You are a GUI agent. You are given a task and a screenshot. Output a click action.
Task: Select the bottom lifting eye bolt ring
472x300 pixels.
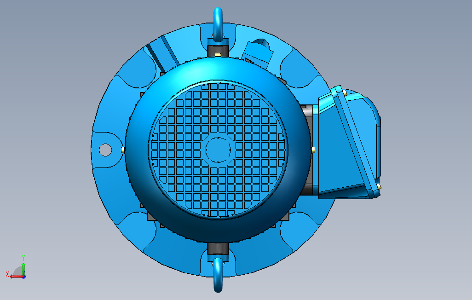(218, 276)
